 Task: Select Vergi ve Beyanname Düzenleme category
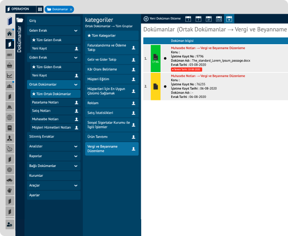coord(112,149)
